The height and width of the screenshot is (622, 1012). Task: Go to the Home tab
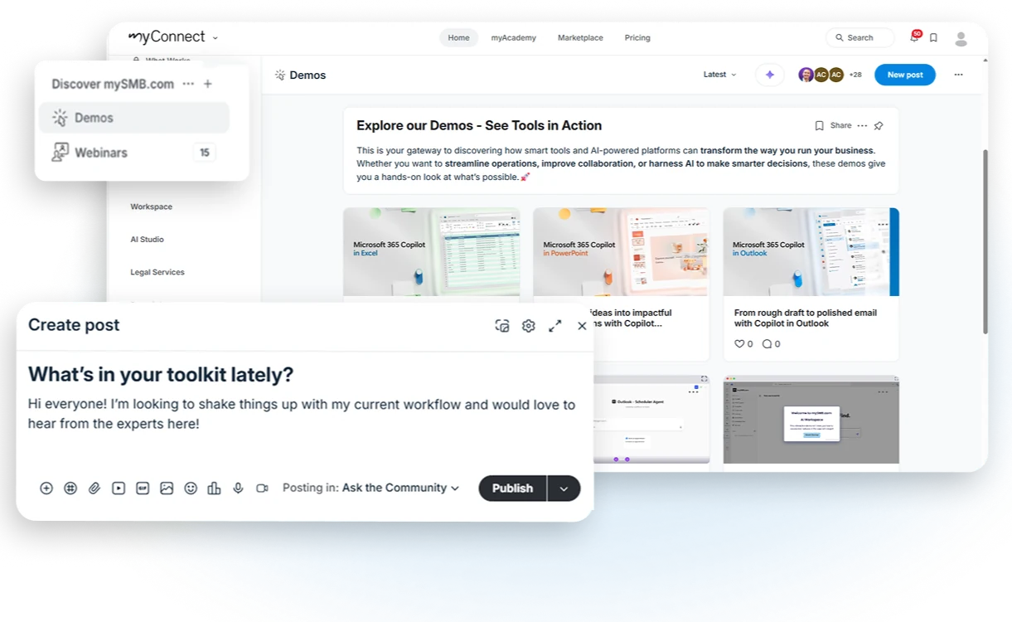(x=458, y=37)
